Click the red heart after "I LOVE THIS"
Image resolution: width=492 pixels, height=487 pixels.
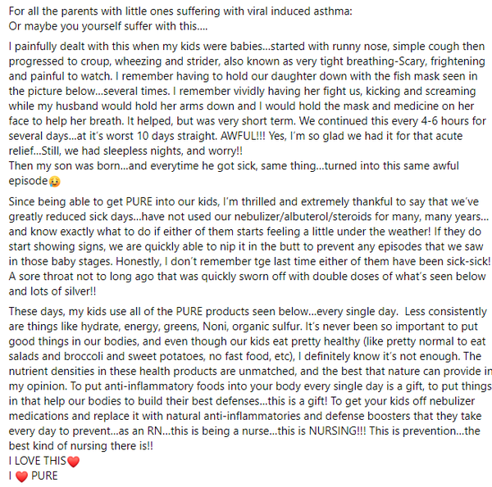tap(75, 461)
